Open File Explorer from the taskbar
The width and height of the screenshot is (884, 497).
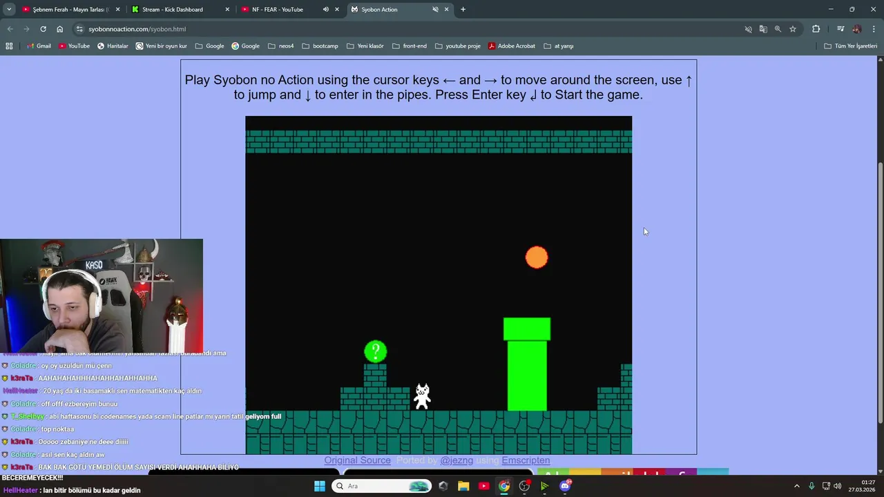(x=463, y=486)
